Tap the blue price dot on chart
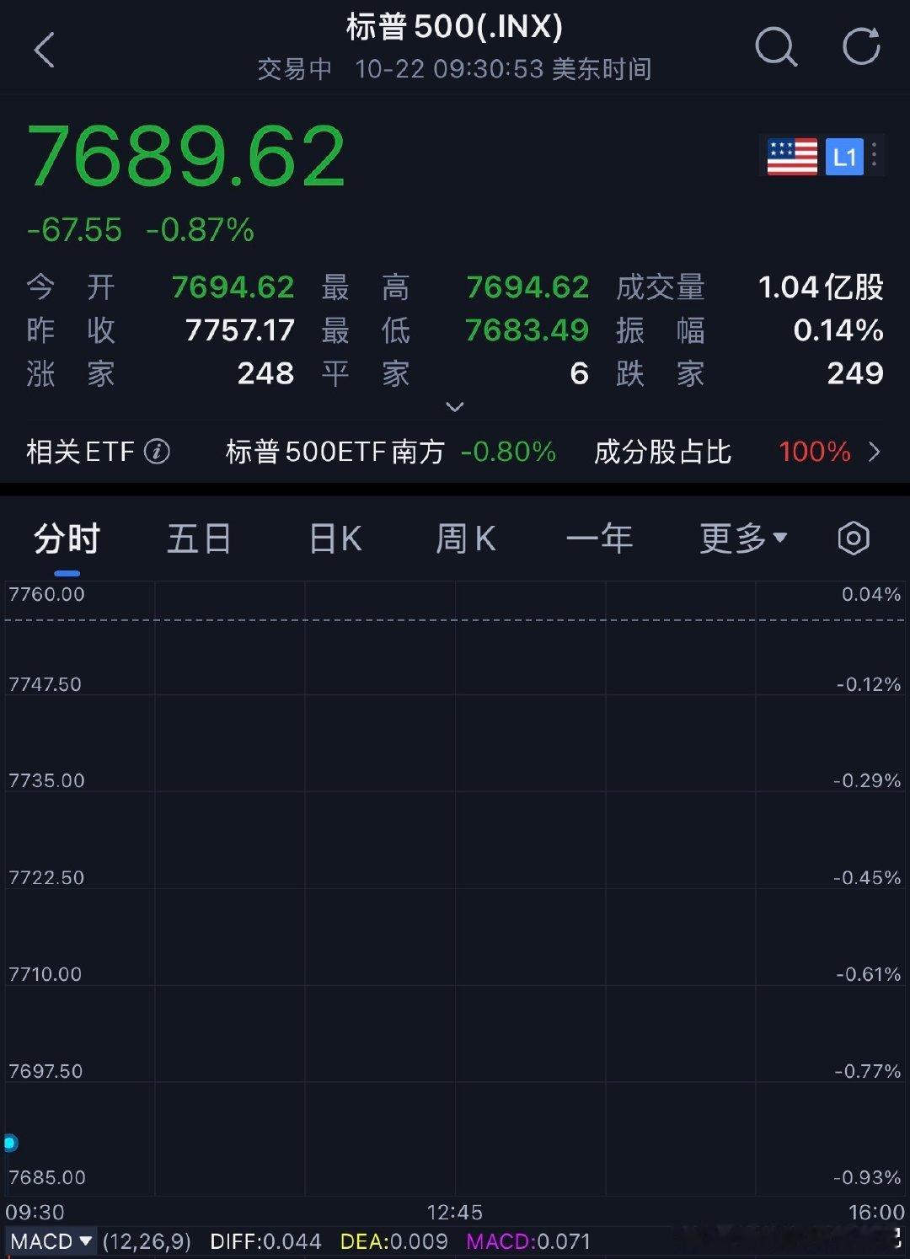The width and height of the screenshot is (910, 1259). point(10,1143)
